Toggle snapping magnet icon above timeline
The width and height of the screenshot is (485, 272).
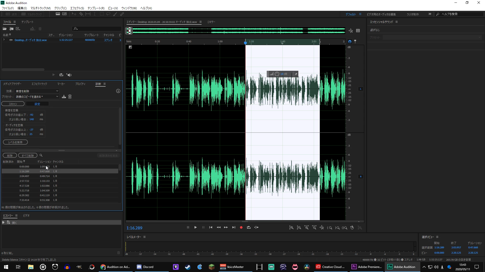[x=350, y=42]
